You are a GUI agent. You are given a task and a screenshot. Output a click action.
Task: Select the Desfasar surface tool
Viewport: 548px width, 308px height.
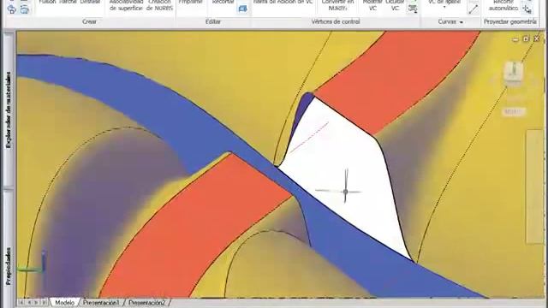pos(91,2)
